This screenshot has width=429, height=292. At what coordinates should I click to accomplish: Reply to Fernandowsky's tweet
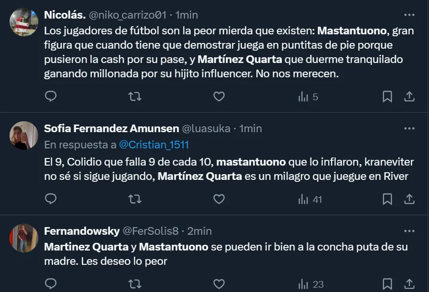(x=51, y=284)
